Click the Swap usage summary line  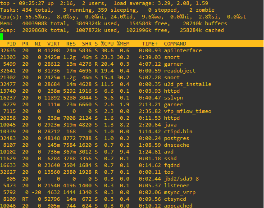point(112,30)
